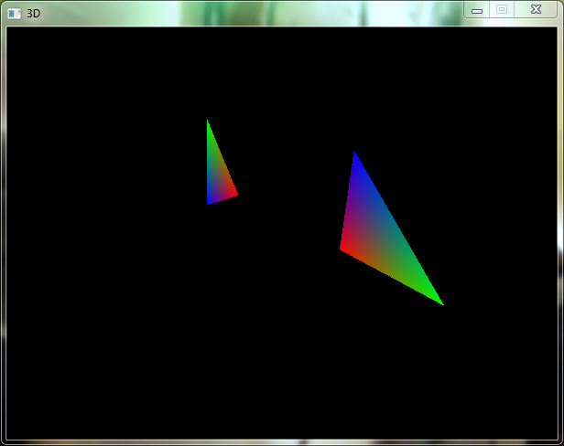Pick the green top tip of small triangle
This screenshot has width=564, height=446.
click(208, 123)
